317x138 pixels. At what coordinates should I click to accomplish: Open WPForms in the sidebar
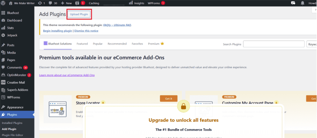tap(17, 97)
